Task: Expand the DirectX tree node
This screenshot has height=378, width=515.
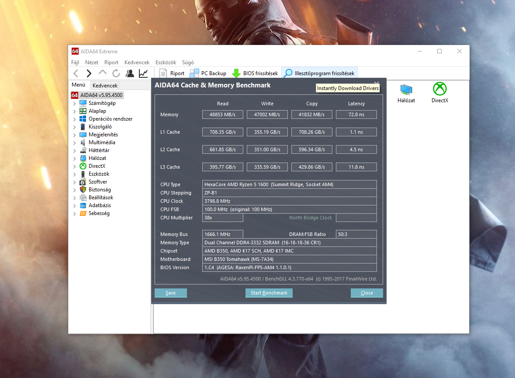Action: click(75, 166)
